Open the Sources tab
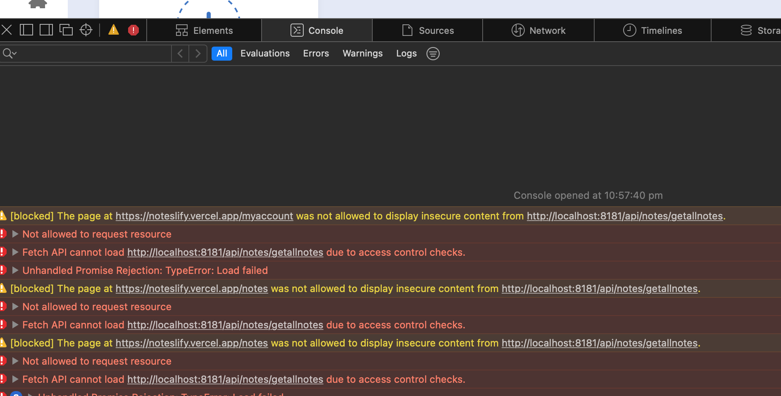This screenshot has height=396, width=781. (x=428, y=31)
